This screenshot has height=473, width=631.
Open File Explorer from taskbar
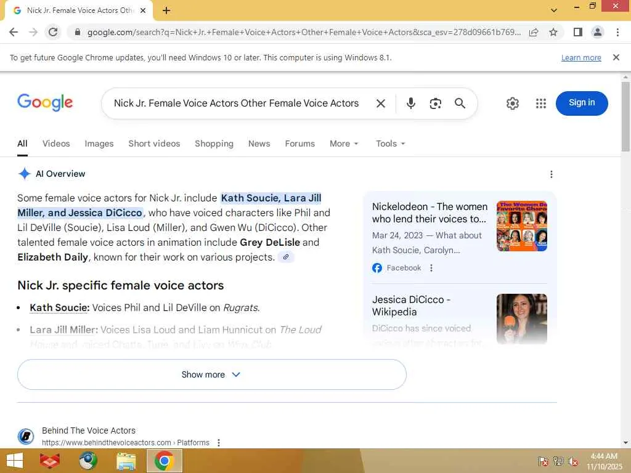click(126, 461)
